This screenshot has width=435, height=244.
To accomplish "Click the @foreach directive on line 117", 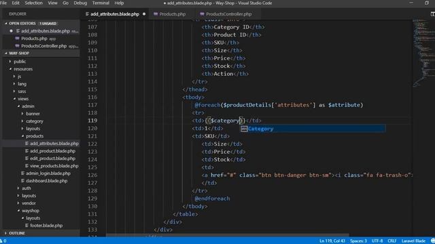I will 207,105.
